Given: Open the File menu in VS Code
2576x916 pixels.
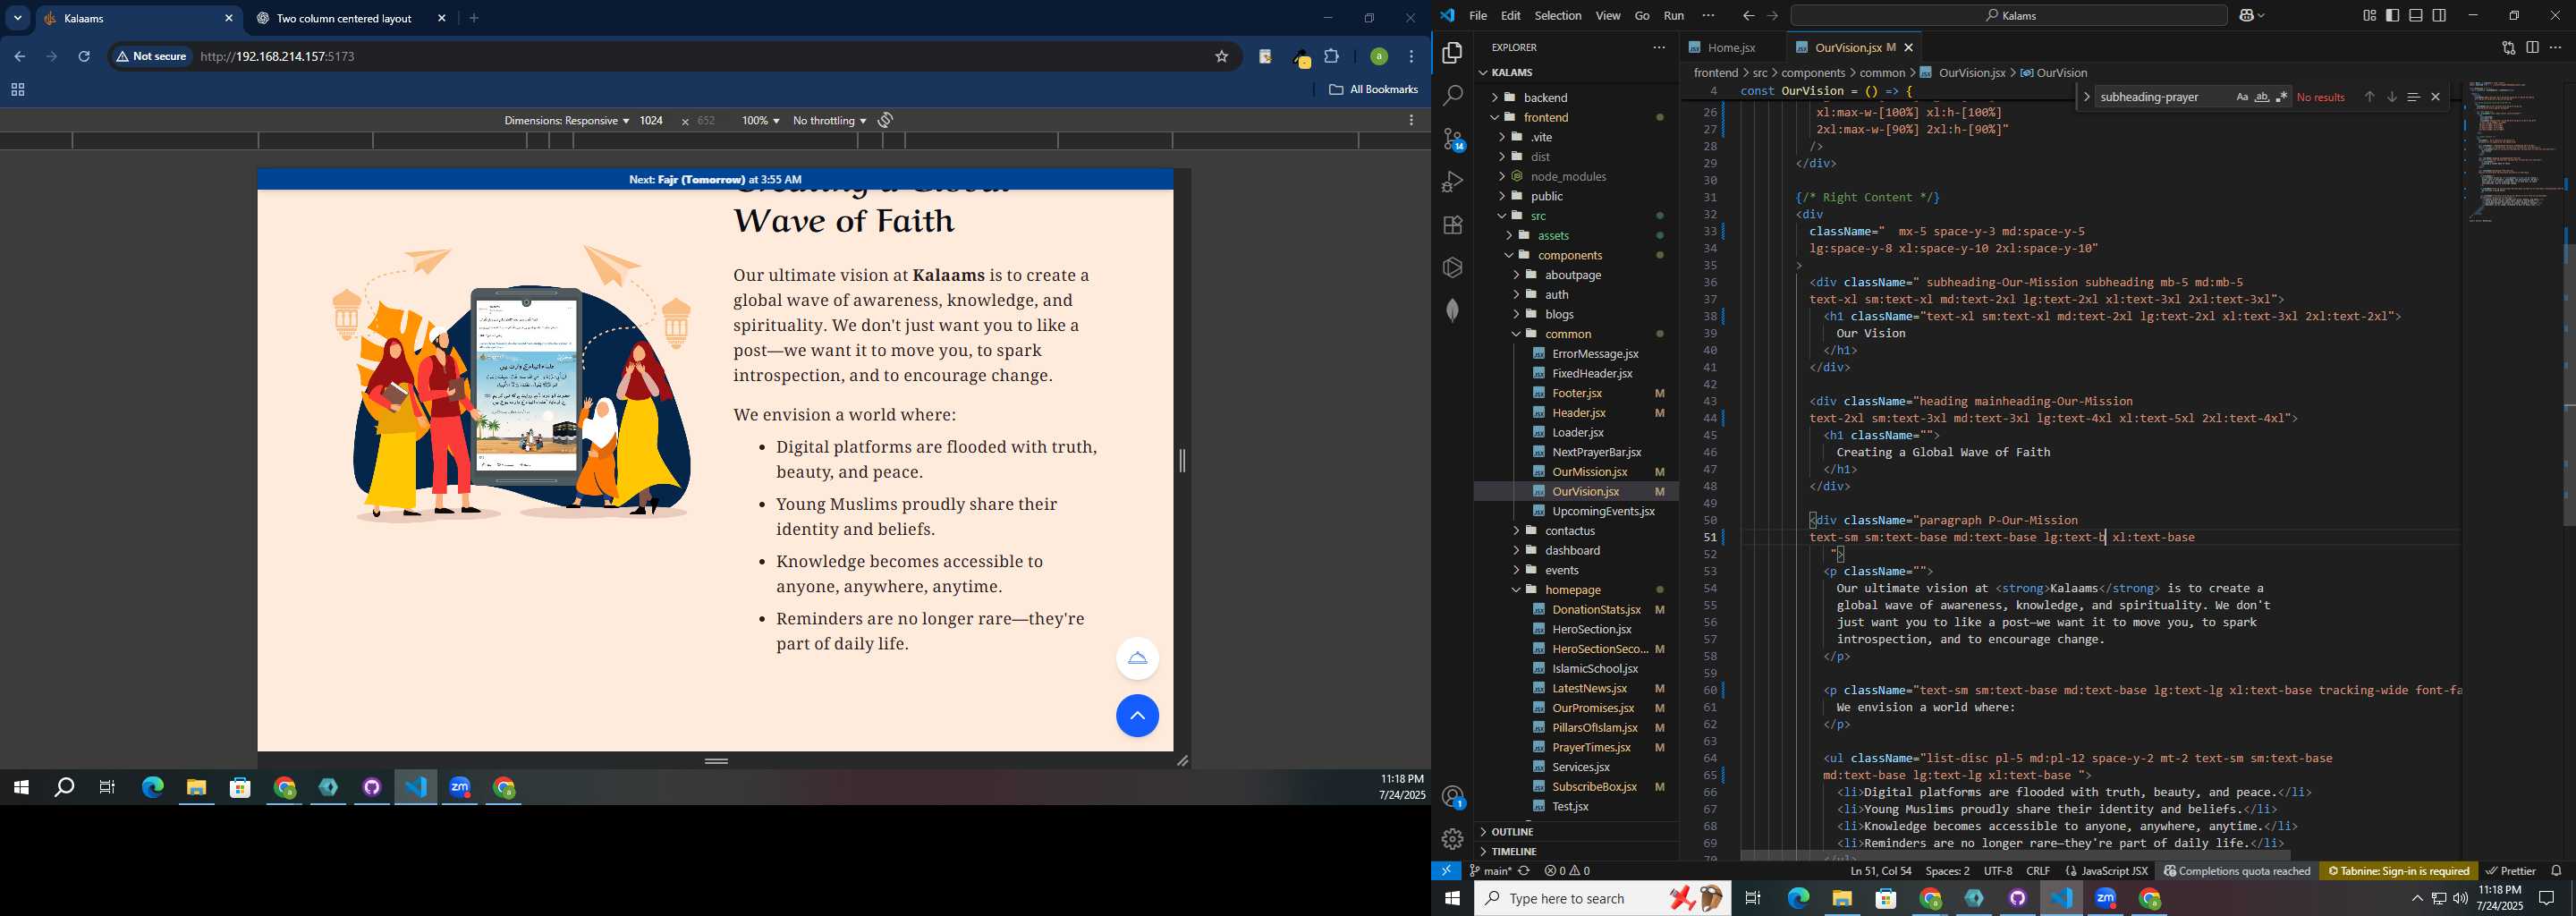Looking at the screenshot, I should pyautogui.click(x=1477, y=15).
